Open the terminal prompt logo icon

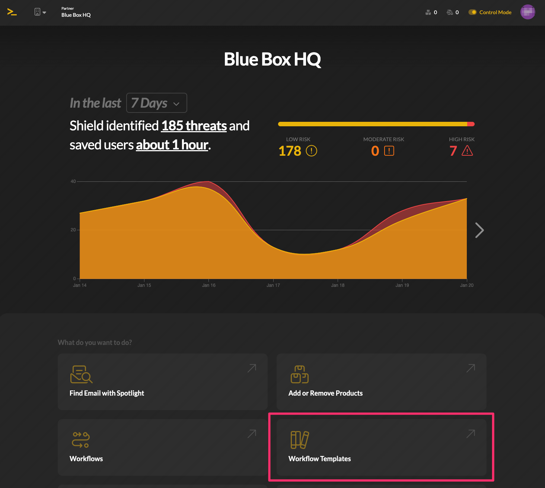12,12
